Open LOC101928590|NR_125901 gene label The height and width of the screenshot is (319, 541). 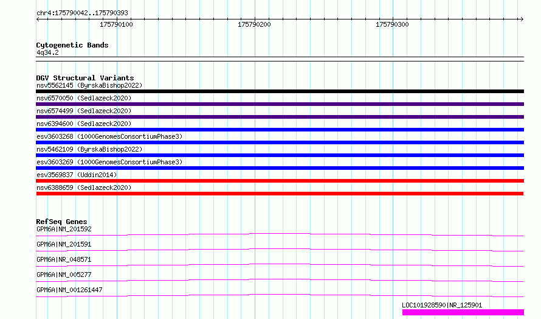tap(442, 305)
